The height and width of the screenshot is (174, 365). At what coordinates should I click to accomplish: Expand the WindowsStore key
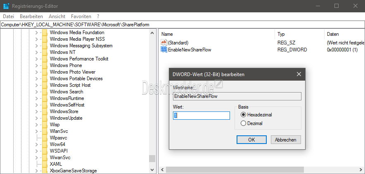[x=37, y=111]
